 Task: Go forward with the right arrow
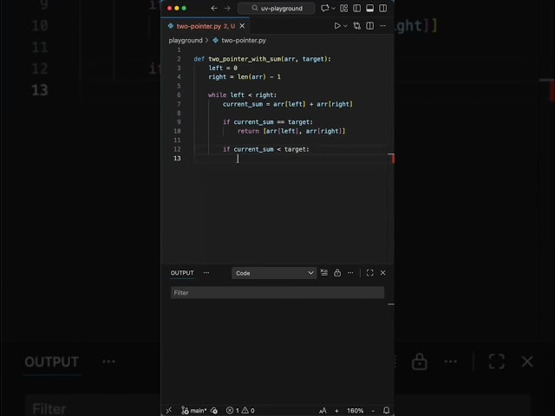(x=227, y=8)
